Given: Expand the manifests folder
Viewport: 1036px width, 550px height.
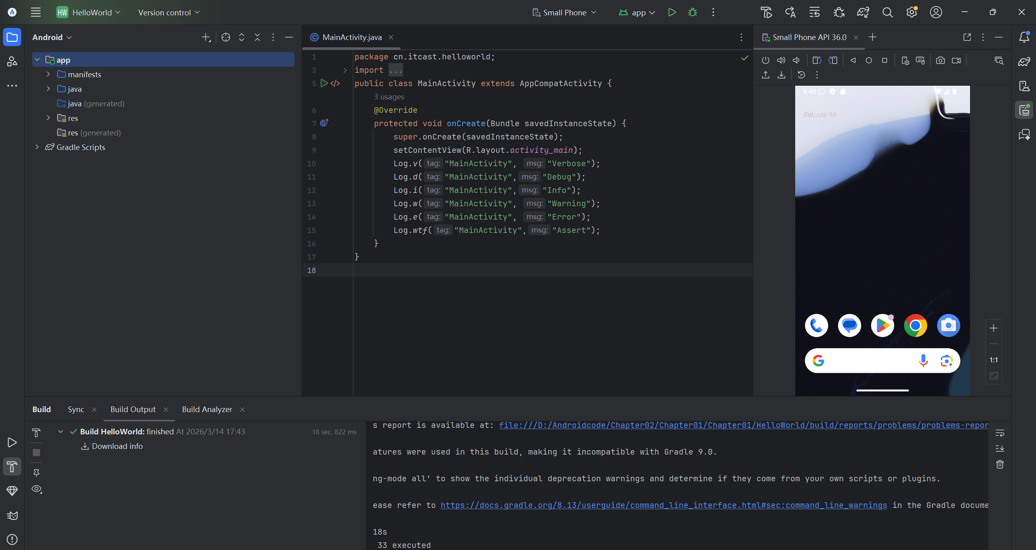Looking at the screenshot, I should coord(48,74).
